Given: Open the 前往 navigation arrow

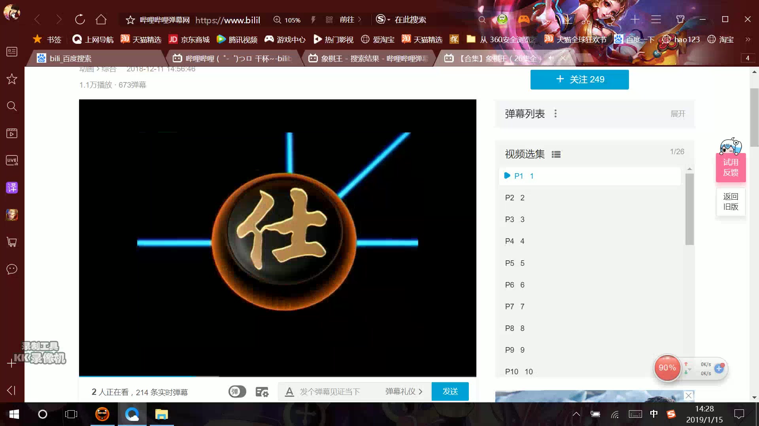Looking at the screenshot, I should 350,20.
